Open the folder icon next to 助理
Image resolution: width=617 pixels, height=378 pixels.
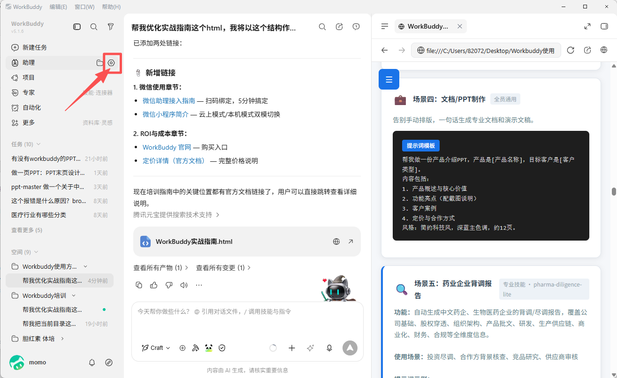coord(100,63)
